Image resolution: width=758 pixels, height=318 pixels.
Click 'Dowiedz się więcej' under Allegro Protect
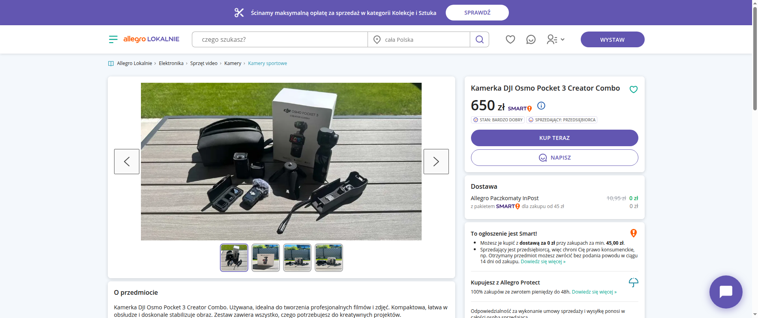pyautogui.click(x=594, y=292)
